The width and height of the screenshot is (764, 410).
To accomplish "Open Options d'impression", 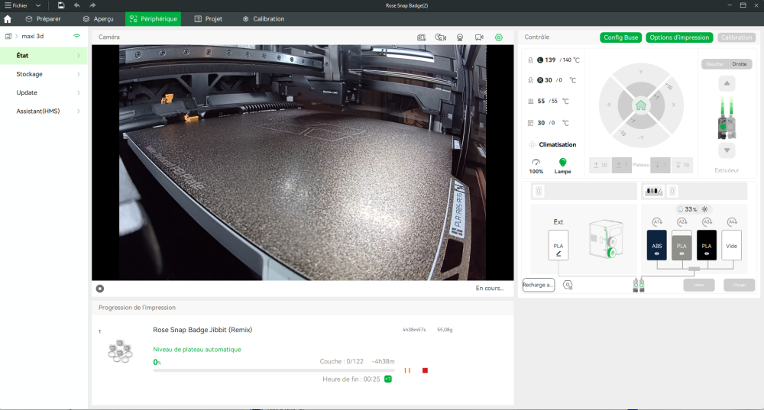I will (x=679, y=37).
